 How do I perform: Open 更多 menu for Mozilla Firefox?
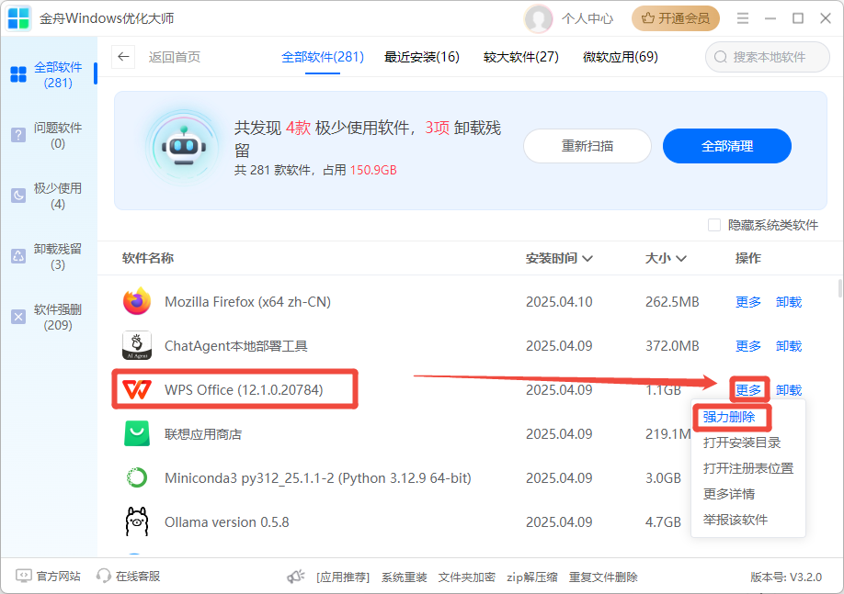tap(748, 302)
